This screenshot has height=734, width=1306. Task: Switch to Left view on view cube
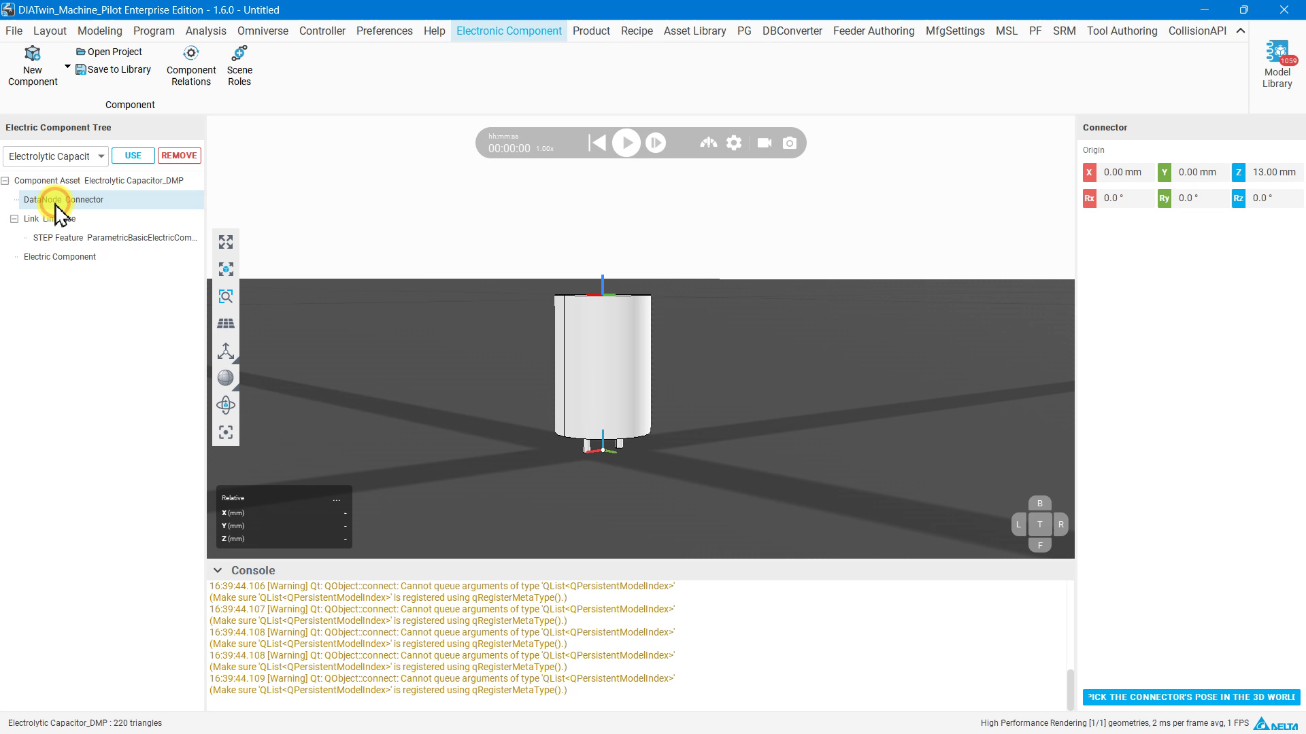pyautogui.click(x=1019, y=525)
